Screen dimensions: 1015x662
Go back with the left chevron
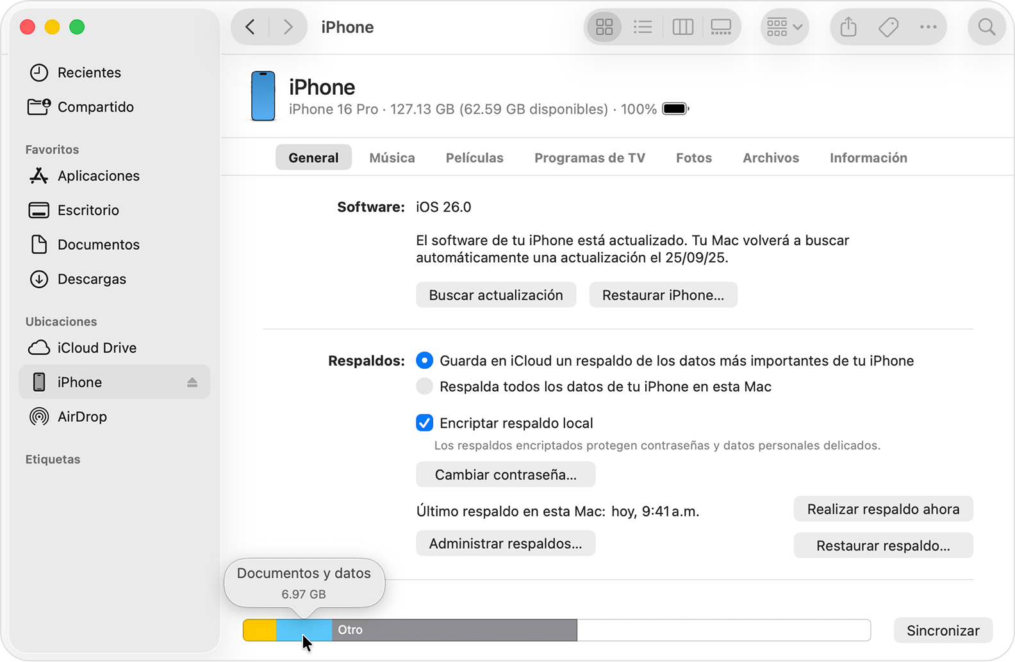pyautogui.click(x=251, y=27)
